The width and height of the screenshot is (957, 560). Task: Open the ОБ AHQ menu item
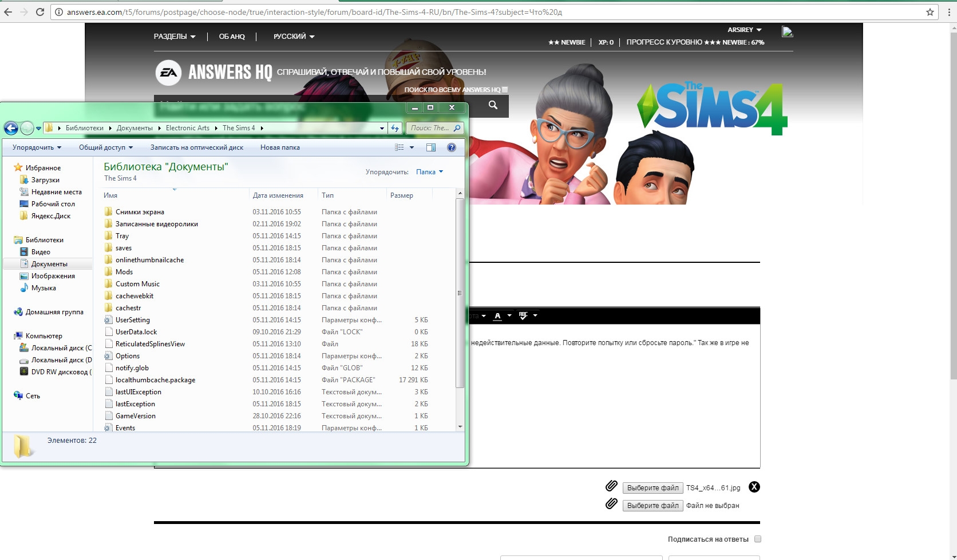click(x=232, y=37)
